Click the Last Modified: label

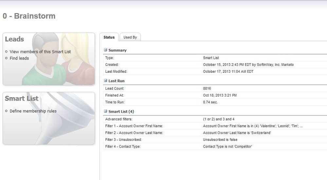(x=116, y=72)
